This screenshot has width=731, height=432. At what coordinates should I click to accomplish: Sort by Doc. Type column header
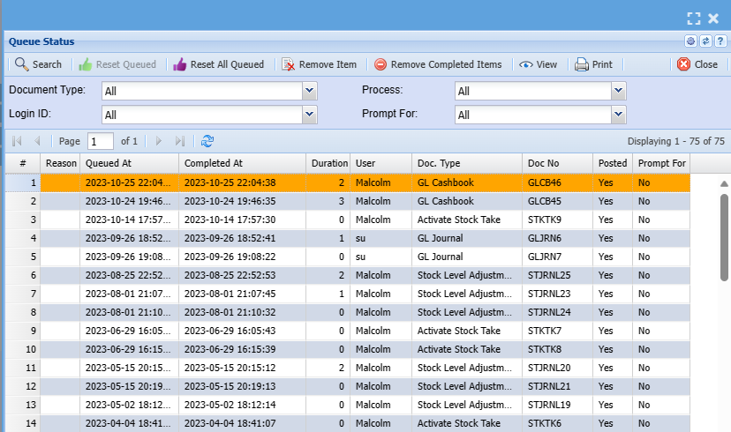click(x=465, y=163)
